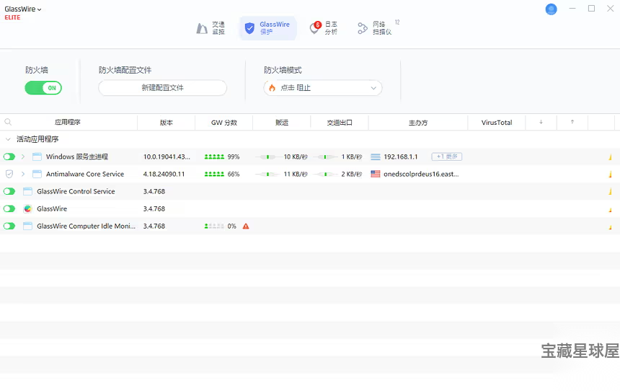Expand the Antimalware Core Service row
Screen dimensions: 620x391
(23, 174)
